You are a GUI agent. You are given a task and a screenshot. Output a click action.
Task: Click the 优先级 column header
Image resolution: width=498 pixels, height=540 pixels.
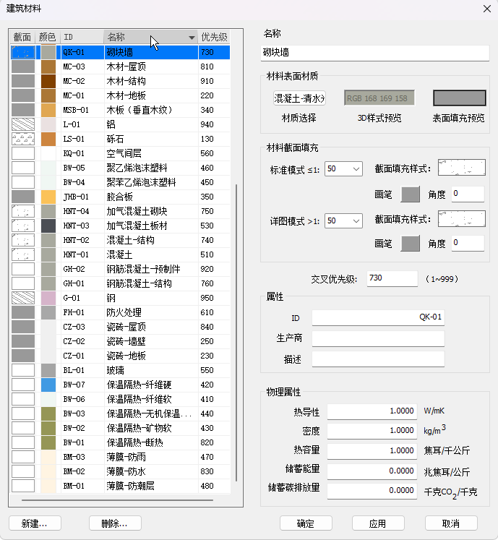pos(214,37)
